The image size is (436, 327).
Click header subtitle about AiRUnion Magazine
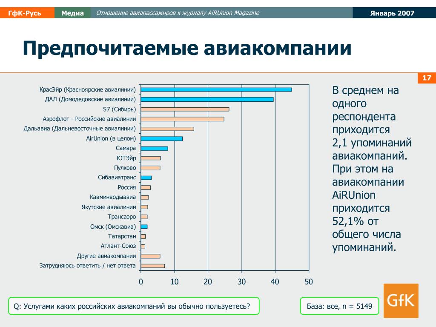point(178,13)
